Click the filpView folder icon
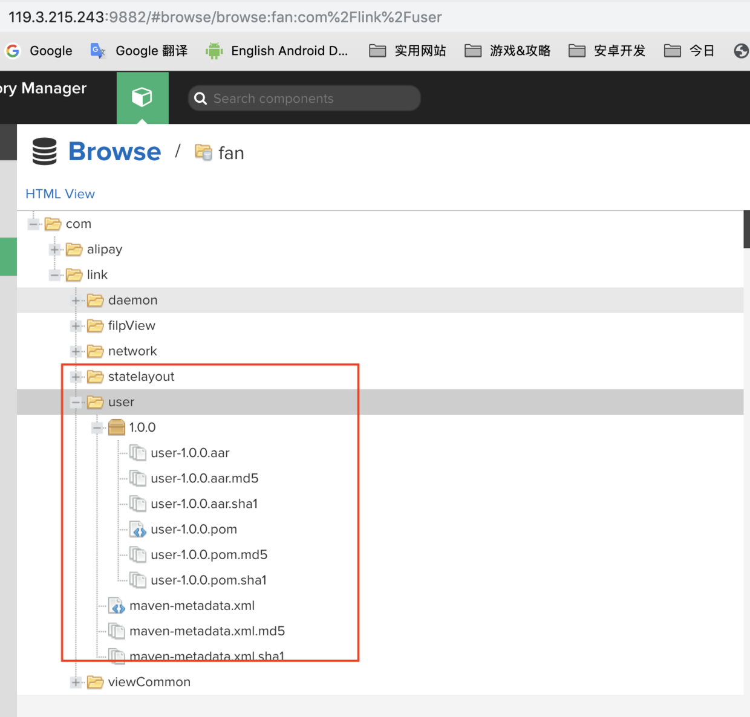Viewport: 750px width, 717px height. tap(96, 326)
